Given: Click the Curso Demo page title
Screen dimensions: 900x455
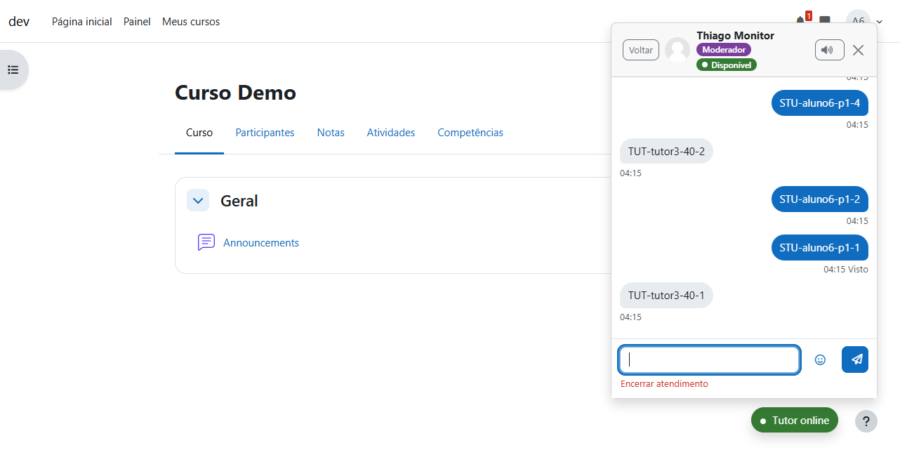Looking at the screenshot, I should [235, 93].
